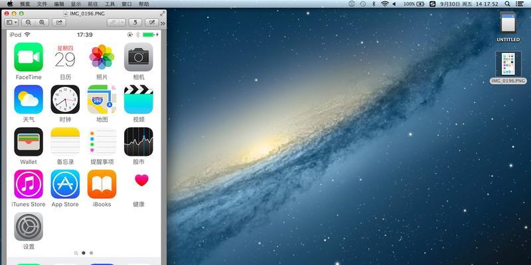The height and width of the screenshot is (265, 531).
Task: Click the iPod carrier label text
Action: click(x=15, y=35)
